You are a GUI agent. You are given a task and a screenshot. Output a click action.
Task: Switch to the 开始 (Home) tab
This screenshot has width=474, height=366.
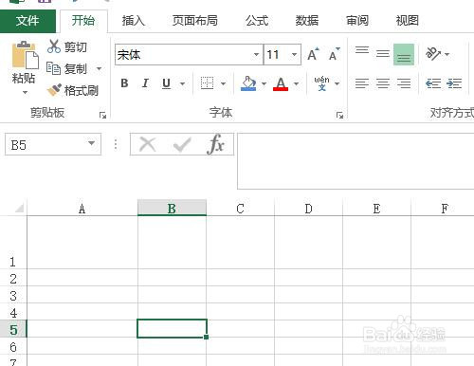tap(83, 21)
